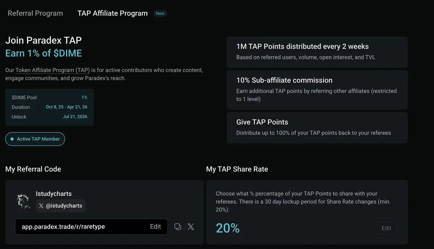Click the 20% share rate value
The width and height of the screenshot is (434, 249).
tap(228, 228)
